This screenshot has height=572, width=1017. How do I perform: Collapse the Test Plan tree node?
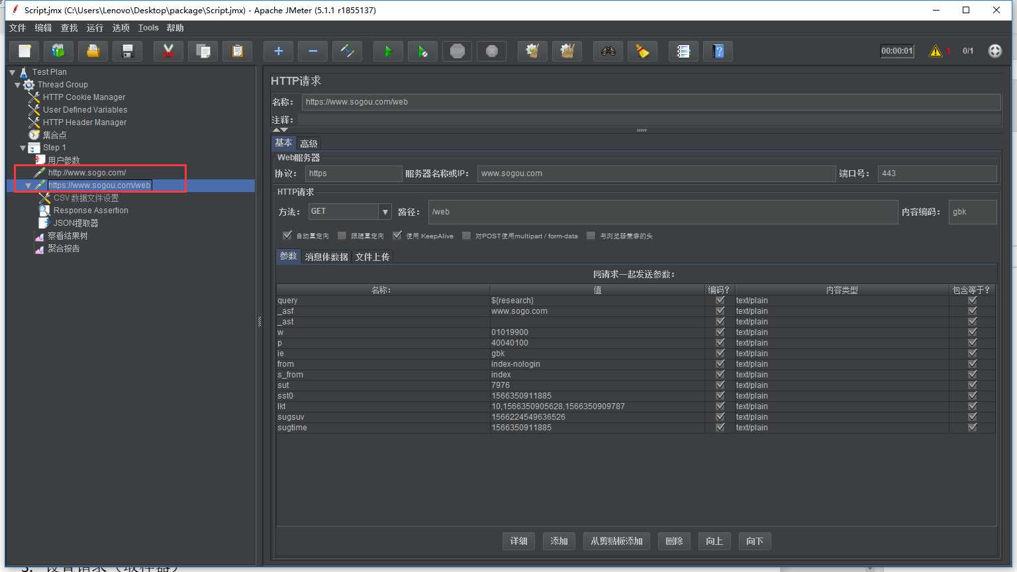pyautogui.click(x=13, y=72)
